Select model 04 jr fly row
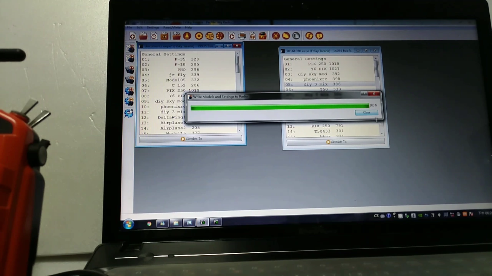Image resolution: width=492 pixels, height=276 pixels. (x=188, y=75)
